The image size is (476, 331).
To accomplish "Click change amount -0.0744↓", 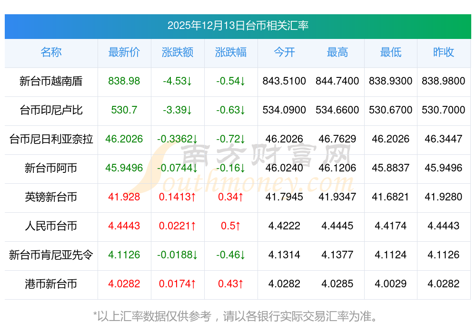I will (x=178, y=168).
